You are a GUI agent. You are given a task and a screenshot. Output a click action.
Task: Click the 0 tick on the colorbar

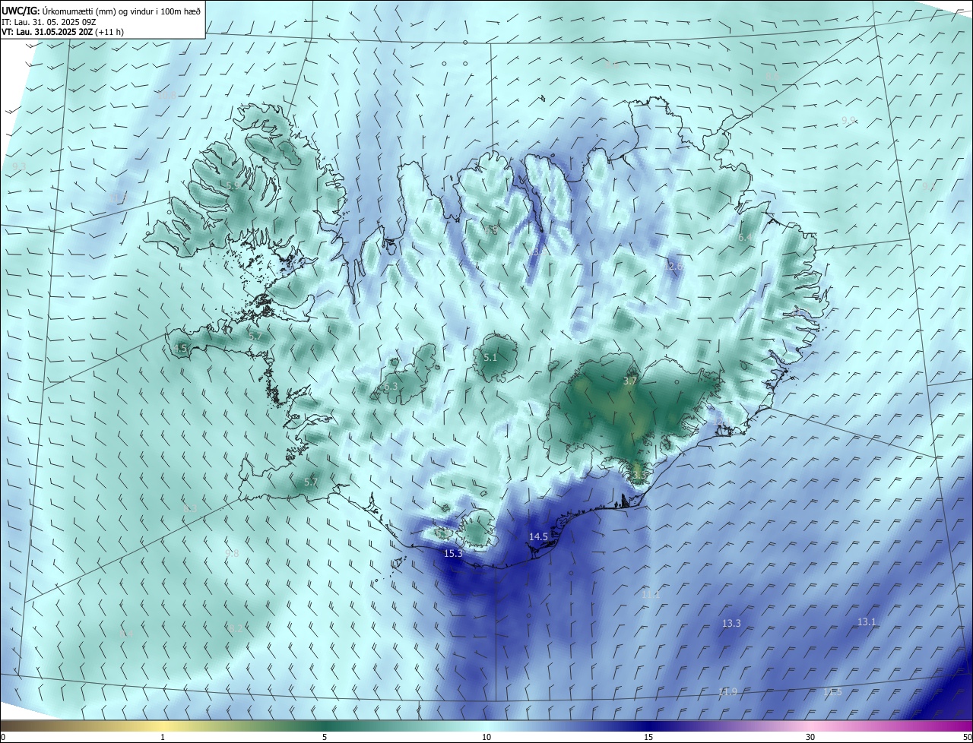[2, 737]
